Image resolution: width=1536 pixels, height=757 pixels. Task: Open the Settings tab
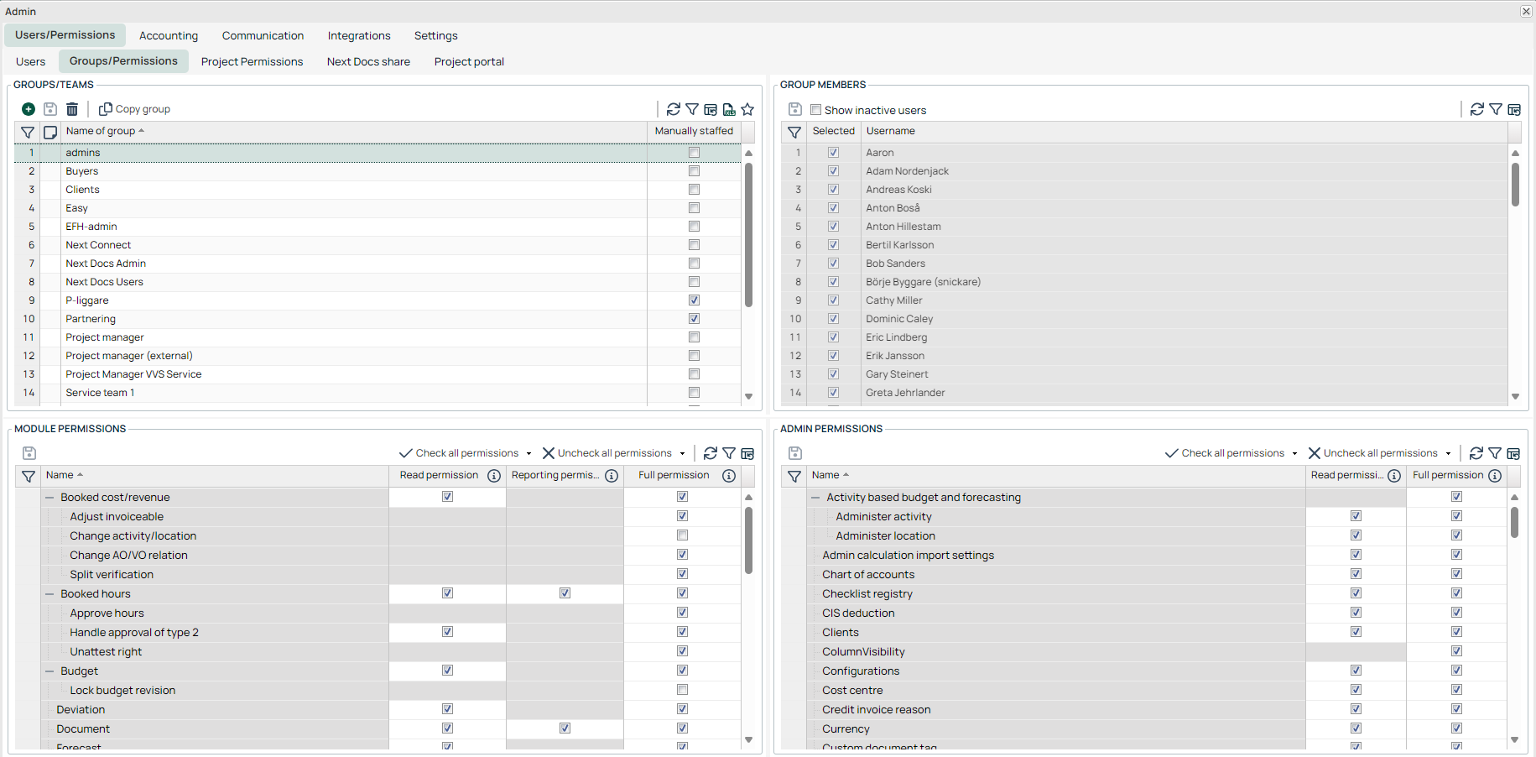[x=435, y=36]
